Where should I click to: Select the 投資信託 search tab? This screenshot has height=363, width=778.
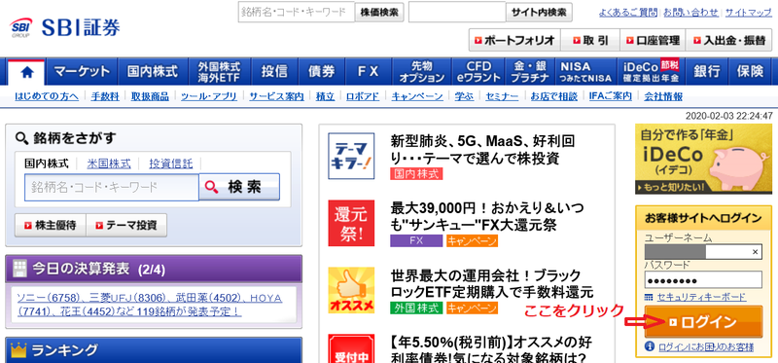[x=171, y=163]
